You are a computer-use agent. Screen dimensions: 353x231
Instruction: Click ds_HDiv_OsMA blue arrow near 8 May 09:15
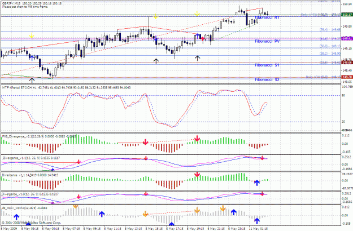(x=102, y=214)
